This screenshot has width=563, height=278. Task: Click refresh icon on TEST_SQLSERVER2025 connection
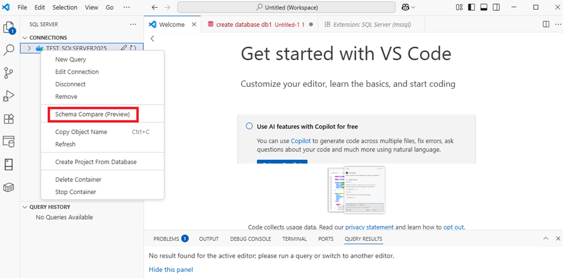(x=133, y=48)
